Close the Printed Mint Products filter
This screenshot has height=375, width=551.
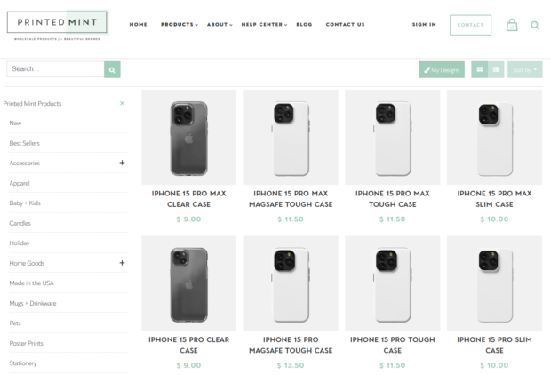[x=122, y=103]
